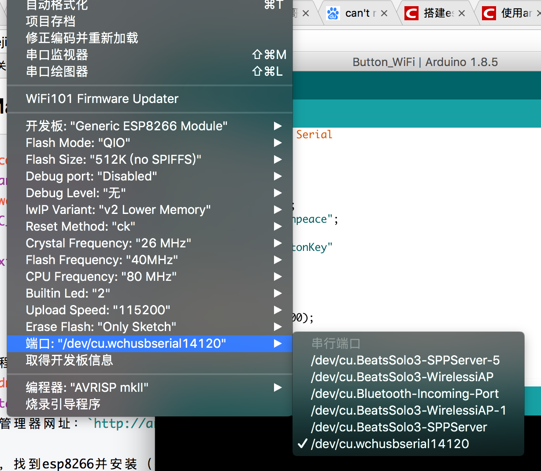Switch to the 搭建e browser tab
This screenshot has height=471, width=541.
436,13
